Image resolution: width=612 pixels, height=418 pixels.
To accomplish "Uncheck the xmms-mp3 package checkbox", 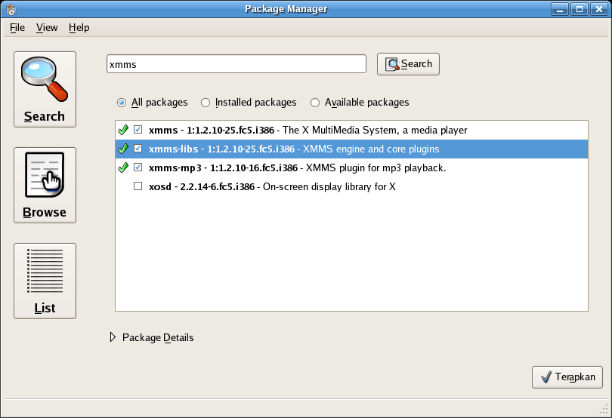I will (x=138, y=168).
